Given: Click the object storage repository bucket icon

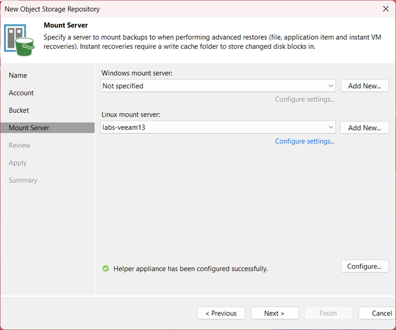Looking at the screenshot, I should tap(19, 40).
